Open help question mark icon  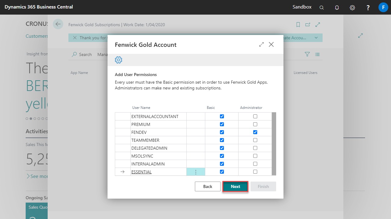368,8
